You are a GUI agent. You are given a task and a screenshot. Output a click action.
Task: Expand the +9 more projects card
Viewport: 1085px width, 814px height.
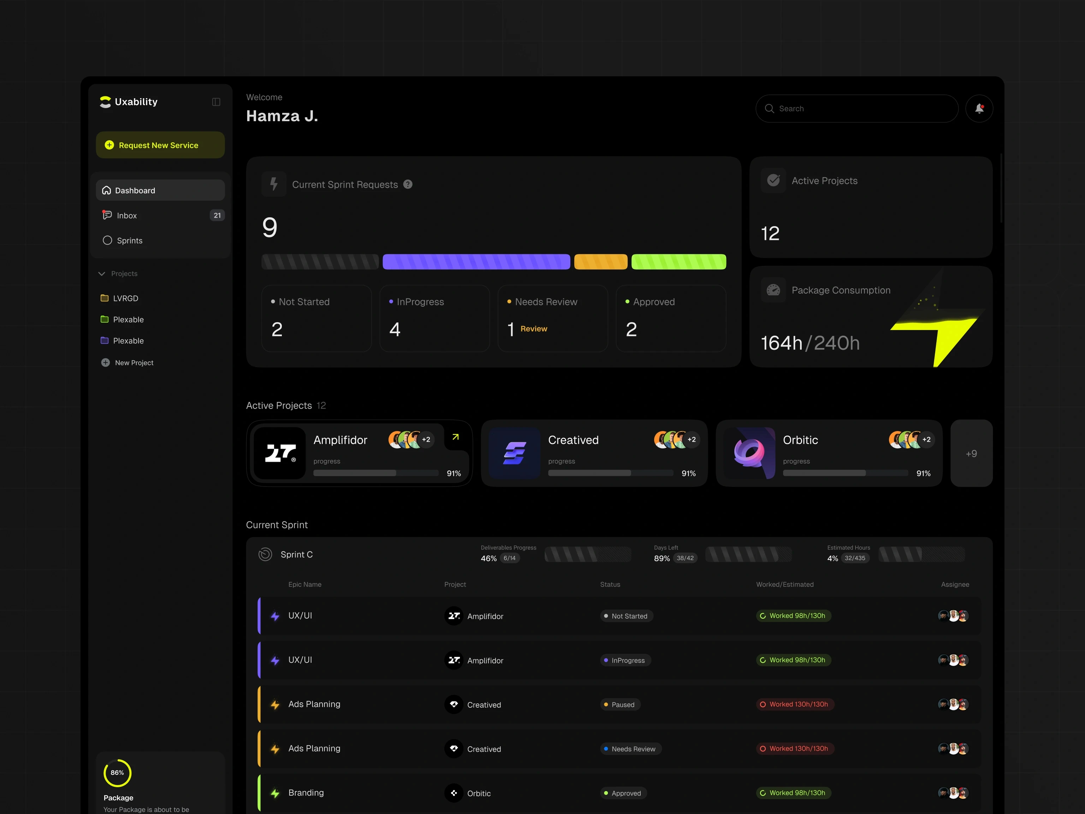971,453
